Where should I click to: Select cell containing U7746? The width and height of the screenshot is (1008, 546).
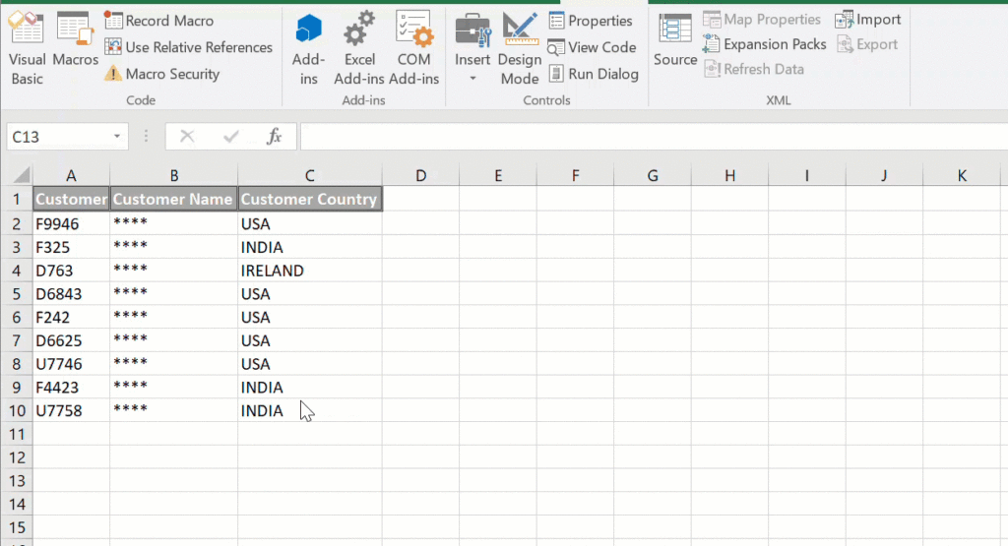(71, 364)
